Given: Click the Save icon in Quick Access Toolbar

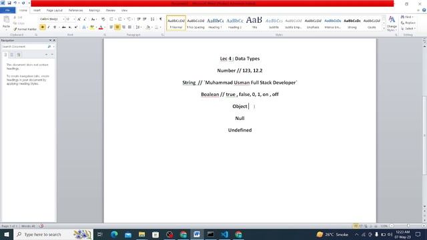Looking at the screenshot, I should (x=9, y=3).
